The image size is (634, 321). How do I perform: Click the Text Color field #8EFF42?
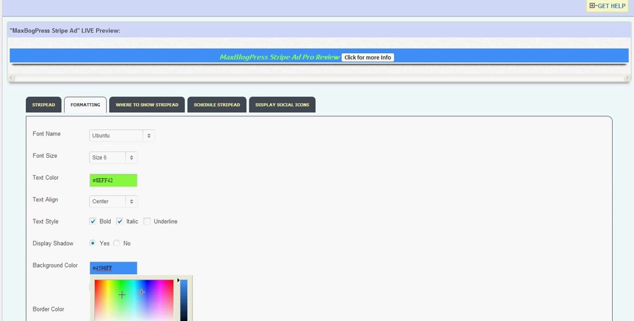(113, 180)
